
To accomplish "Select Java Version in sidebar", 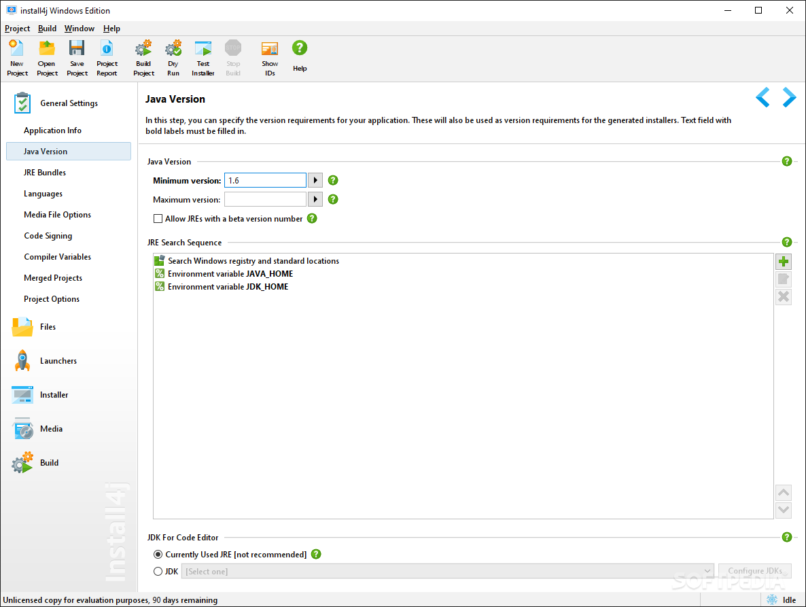I will (x=69, y=151).
